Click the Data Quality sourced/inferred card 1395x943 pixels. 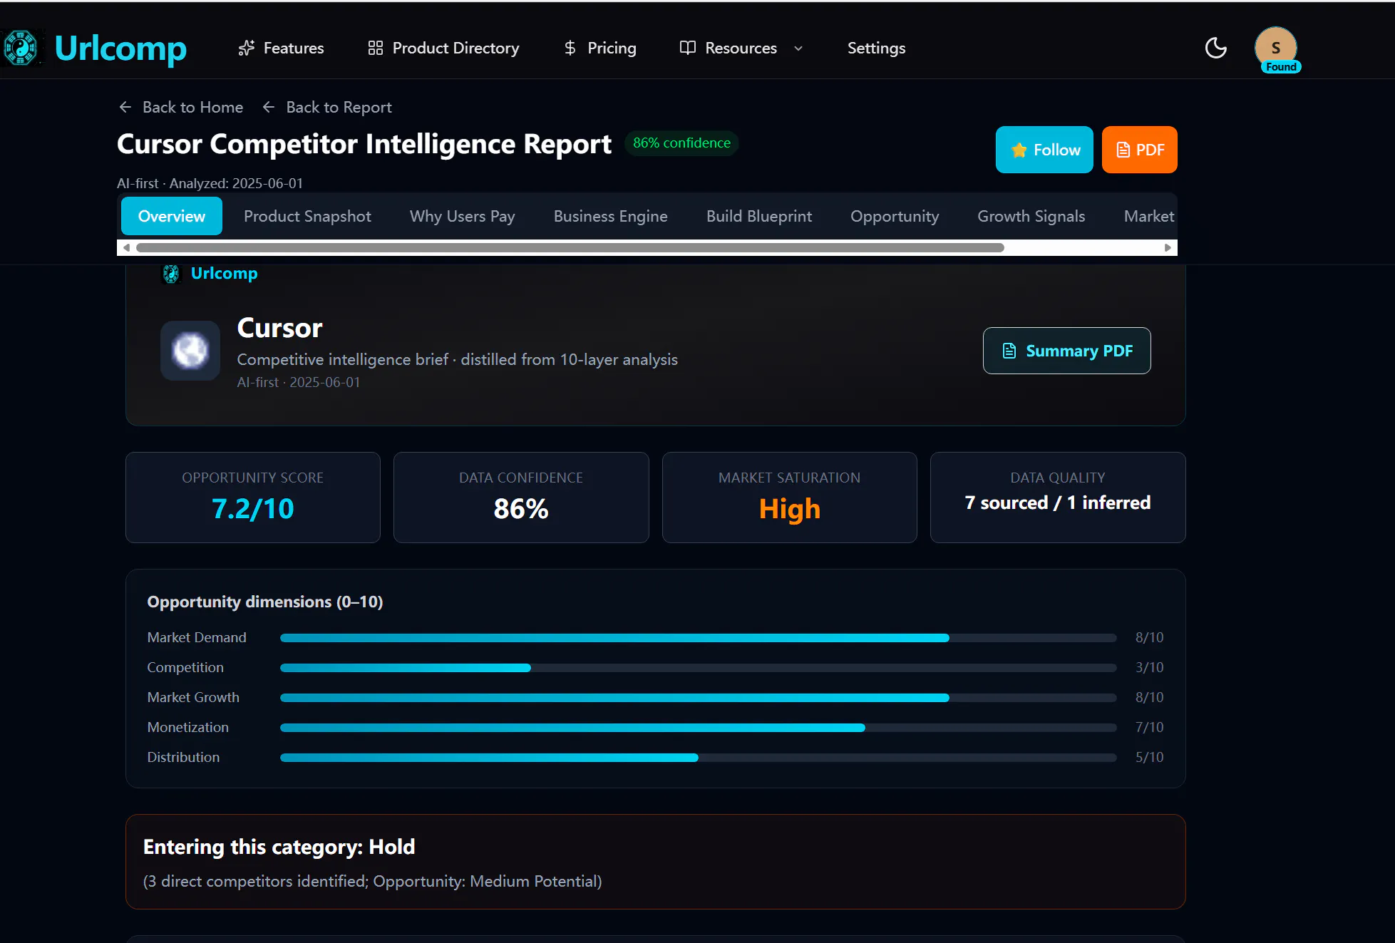click(x=1058, y=498)
